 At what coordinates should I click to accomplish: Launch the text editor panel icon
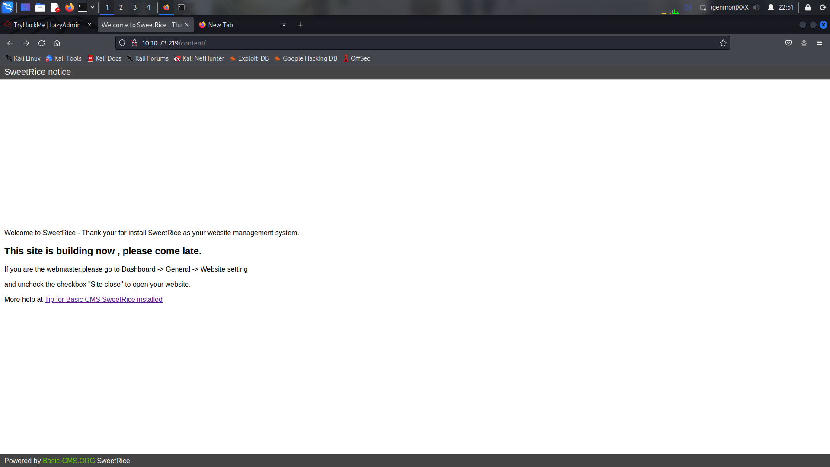point(55,7)
